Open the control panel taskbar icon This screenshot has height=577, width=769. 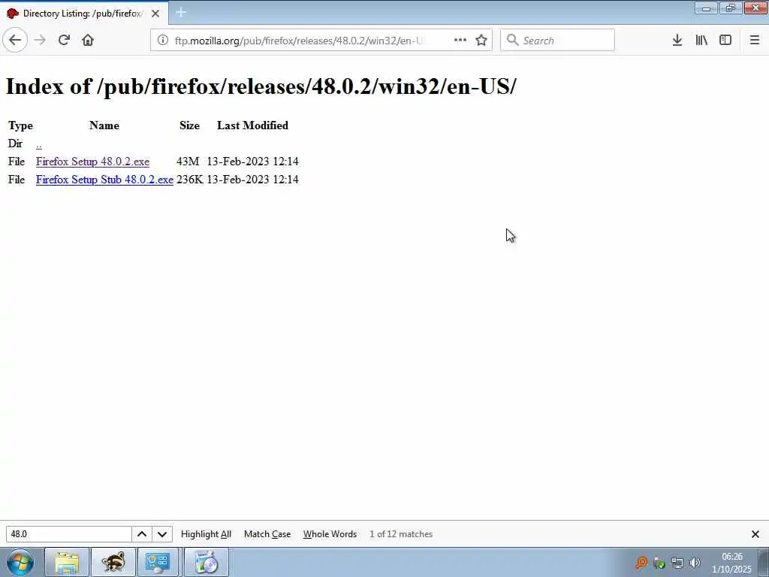158,562
